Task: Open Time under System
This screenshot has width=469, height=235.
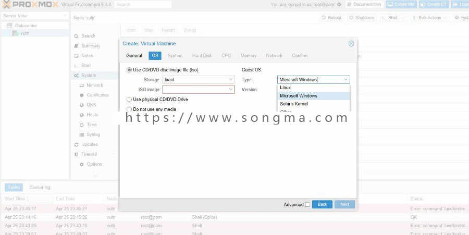Action: 92,125
